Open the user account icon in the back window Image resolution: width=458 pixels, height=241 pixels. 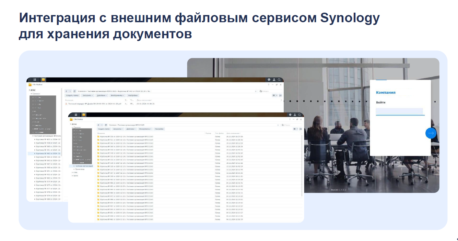coord(274,80)
